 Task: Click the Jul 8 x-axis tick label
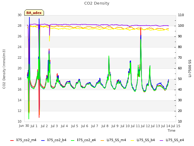pyautogui.click(x=105, y=126)
